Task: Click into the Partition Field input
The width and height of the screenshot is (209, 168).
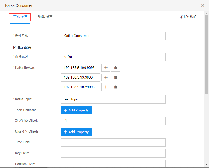Action: (113, 164)
